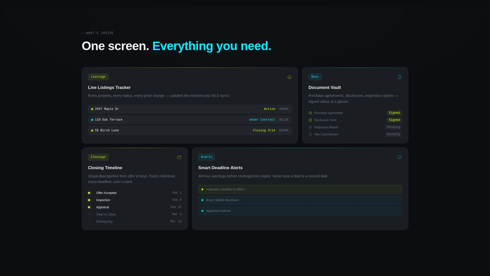Click the Offer Accepted timeline dot
490x276 pixels.
click(x=89, y=193)
